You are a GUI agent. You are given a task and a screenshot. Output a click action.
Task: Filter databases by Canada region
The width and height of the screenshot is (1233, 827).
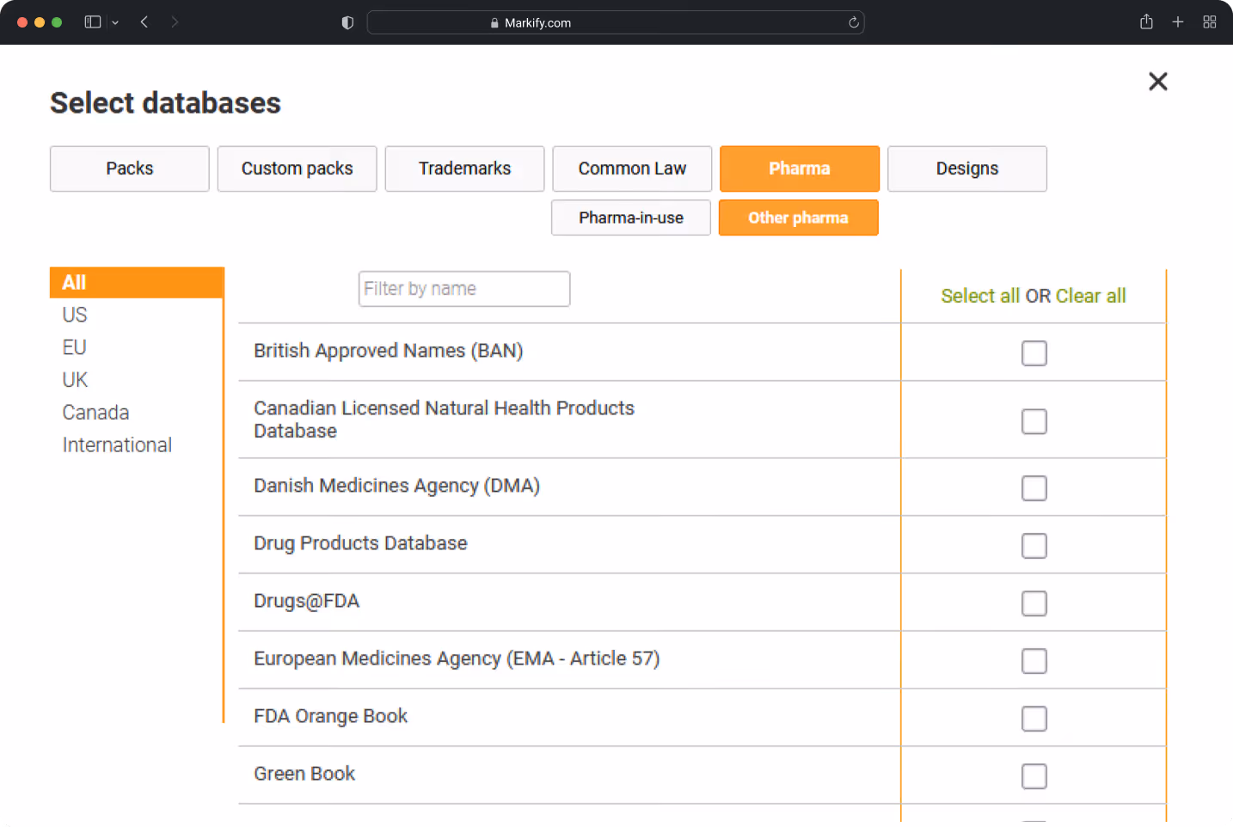click(95, 413)
